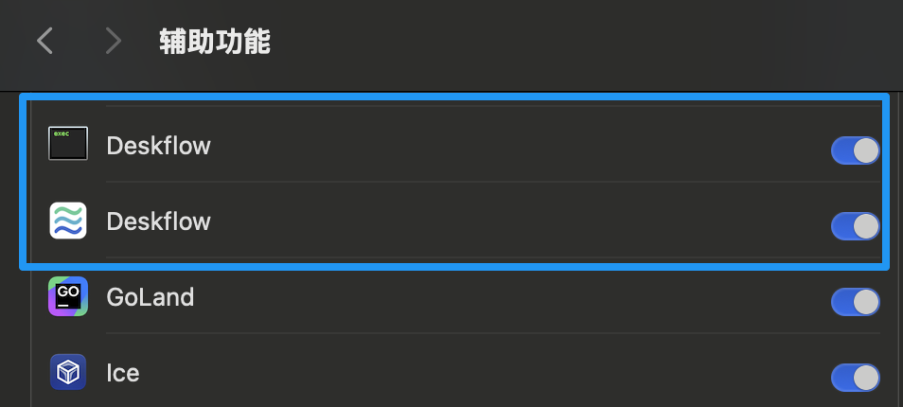Click the Deskflow wave logo icon
The width and height of the screenshot is (903, 407).
(68, 221)
